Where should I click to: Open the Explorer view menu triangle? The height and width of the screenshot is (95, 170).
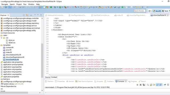point(35,15)
